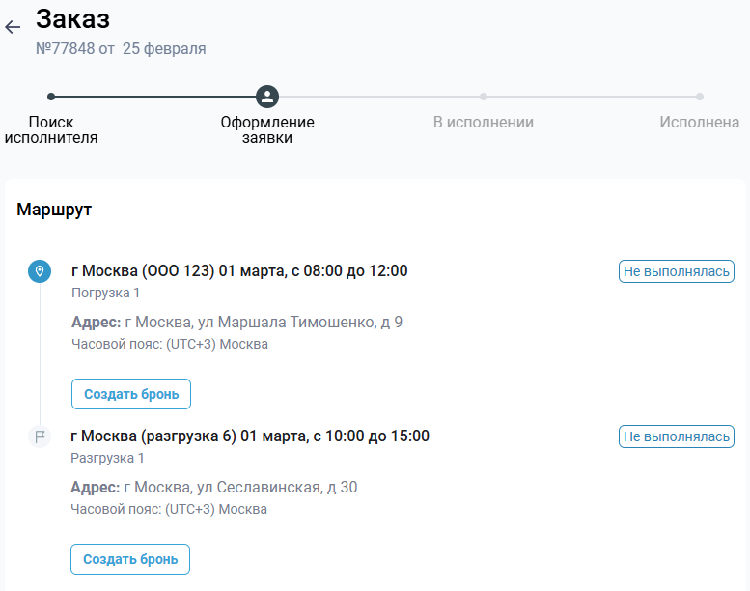Select the В исполнении stage label
This screenshot has height=591, width=750.
pos(484,122)
